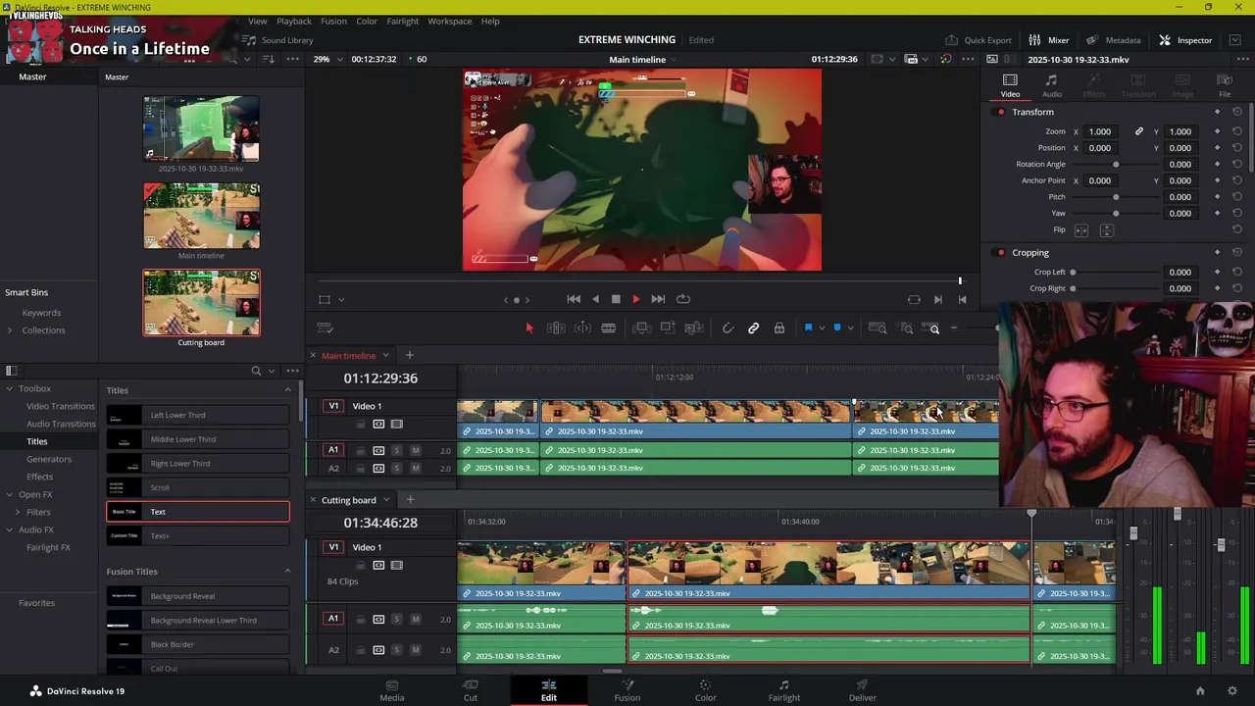Activate the Dynamic trim mode tool

click(582, 328)
